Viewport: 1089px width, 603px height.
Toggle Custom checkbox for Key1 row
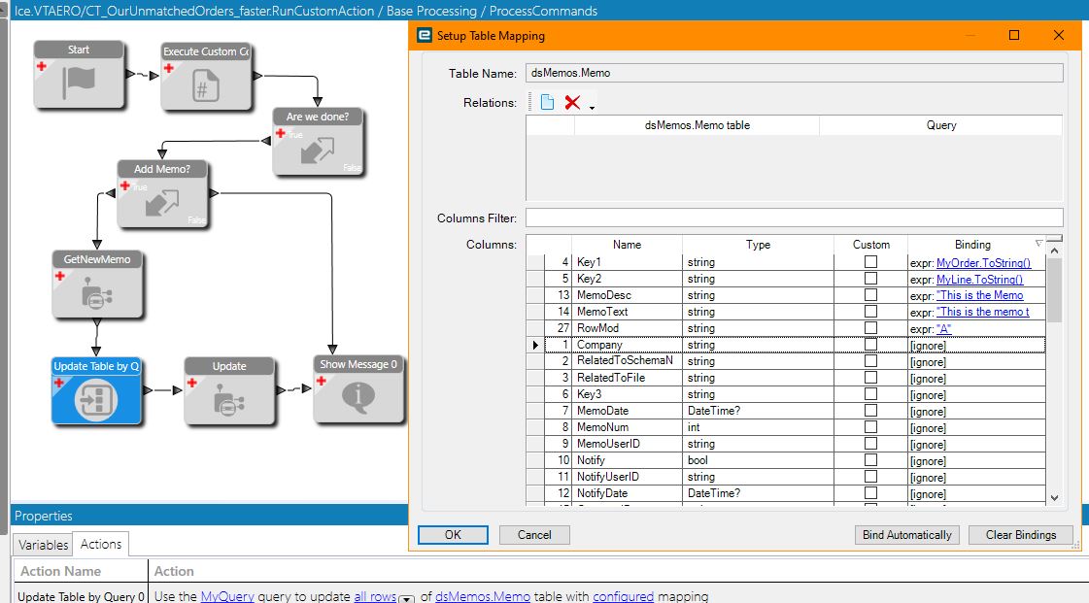pyautogui.click(x=870, y=261)
